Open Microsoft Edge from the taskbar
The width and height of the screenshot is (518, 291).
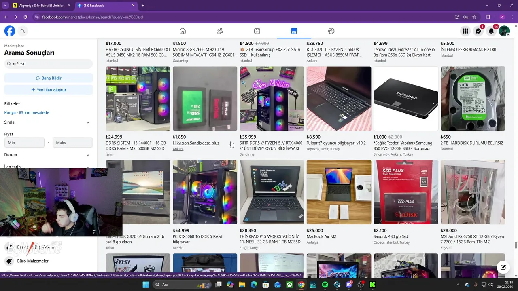254,285
